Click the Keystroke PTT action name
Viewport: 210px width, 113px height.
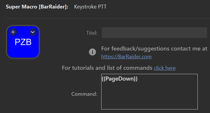coord(90,7)
